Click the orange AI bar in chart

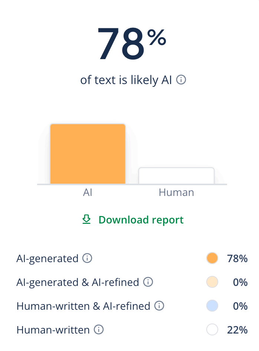coord(88,154)
